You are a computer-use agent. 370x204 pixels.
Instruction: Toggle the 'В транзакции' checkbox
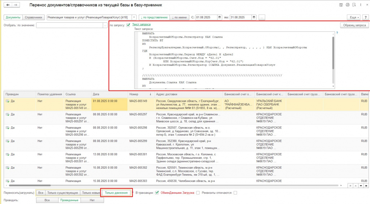(x=157, y=193)
